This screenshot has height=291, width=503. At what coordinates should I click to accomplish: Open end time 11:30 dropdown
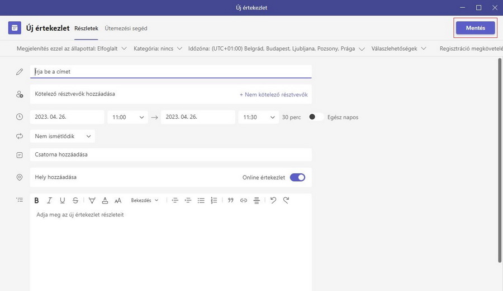259,117
